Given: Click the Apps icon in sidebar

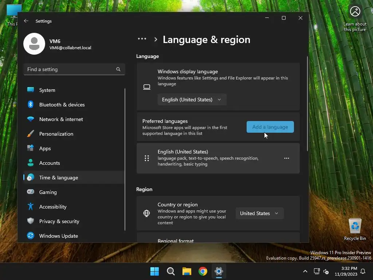Looking at the screenshot, I should tap(31, 148).
